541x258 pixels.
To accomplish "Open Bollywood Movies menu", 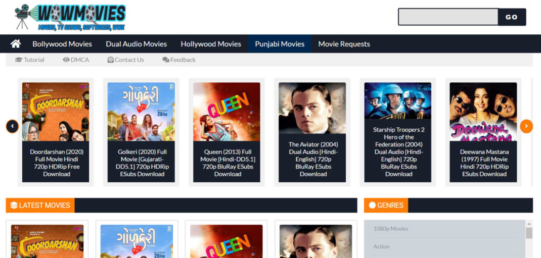I will (x=62, y=44).
